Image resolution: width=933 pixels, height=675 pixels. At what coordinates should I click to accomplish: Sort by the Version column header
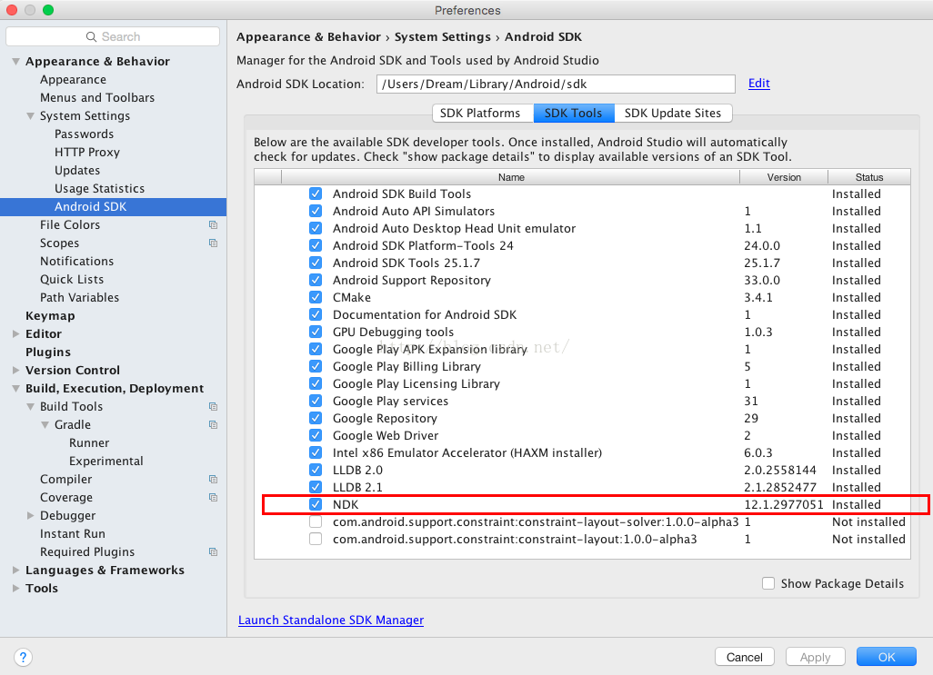click(x=784, y=177)
